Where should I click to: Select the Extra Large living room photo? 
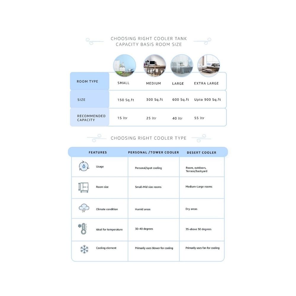209,65
